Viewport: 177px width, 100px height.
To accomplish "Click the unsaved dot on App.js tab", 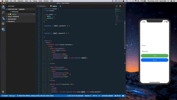I will pyautogui.click(x=60, y=6).
